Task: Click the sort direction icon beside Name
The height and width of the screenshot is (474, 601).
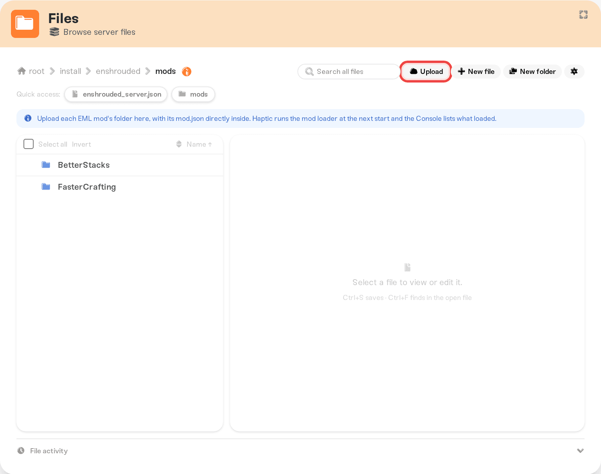Action: pos(179,144)
